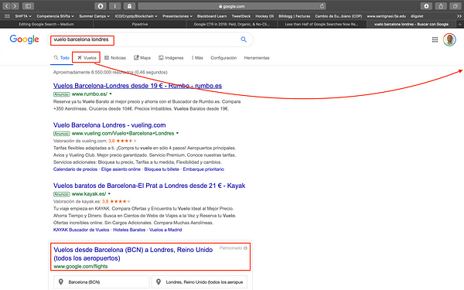This screenshot has width=464, height=290.
Task: Expand the kayak.es ad URL dropdown arrow
Action: (x=109, y=194)
